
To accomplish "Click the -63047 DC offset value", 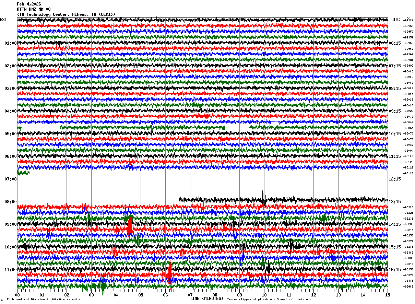I will click(x=408, y=122).
